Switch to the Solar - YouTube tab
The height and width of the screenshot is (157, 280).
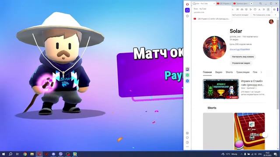203,3
